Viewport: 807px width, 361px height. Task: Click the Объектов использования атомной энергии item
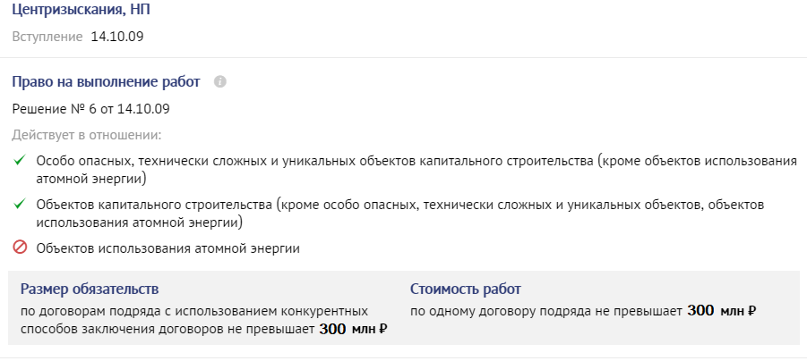click(167, 248)
